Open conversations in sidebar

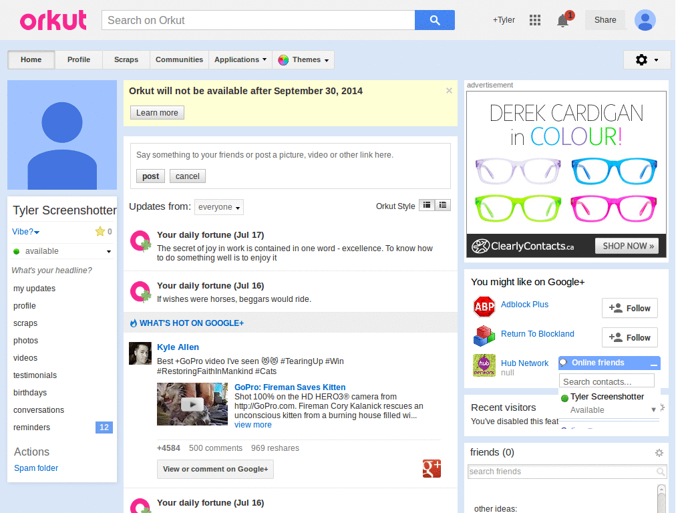(39, 410)
